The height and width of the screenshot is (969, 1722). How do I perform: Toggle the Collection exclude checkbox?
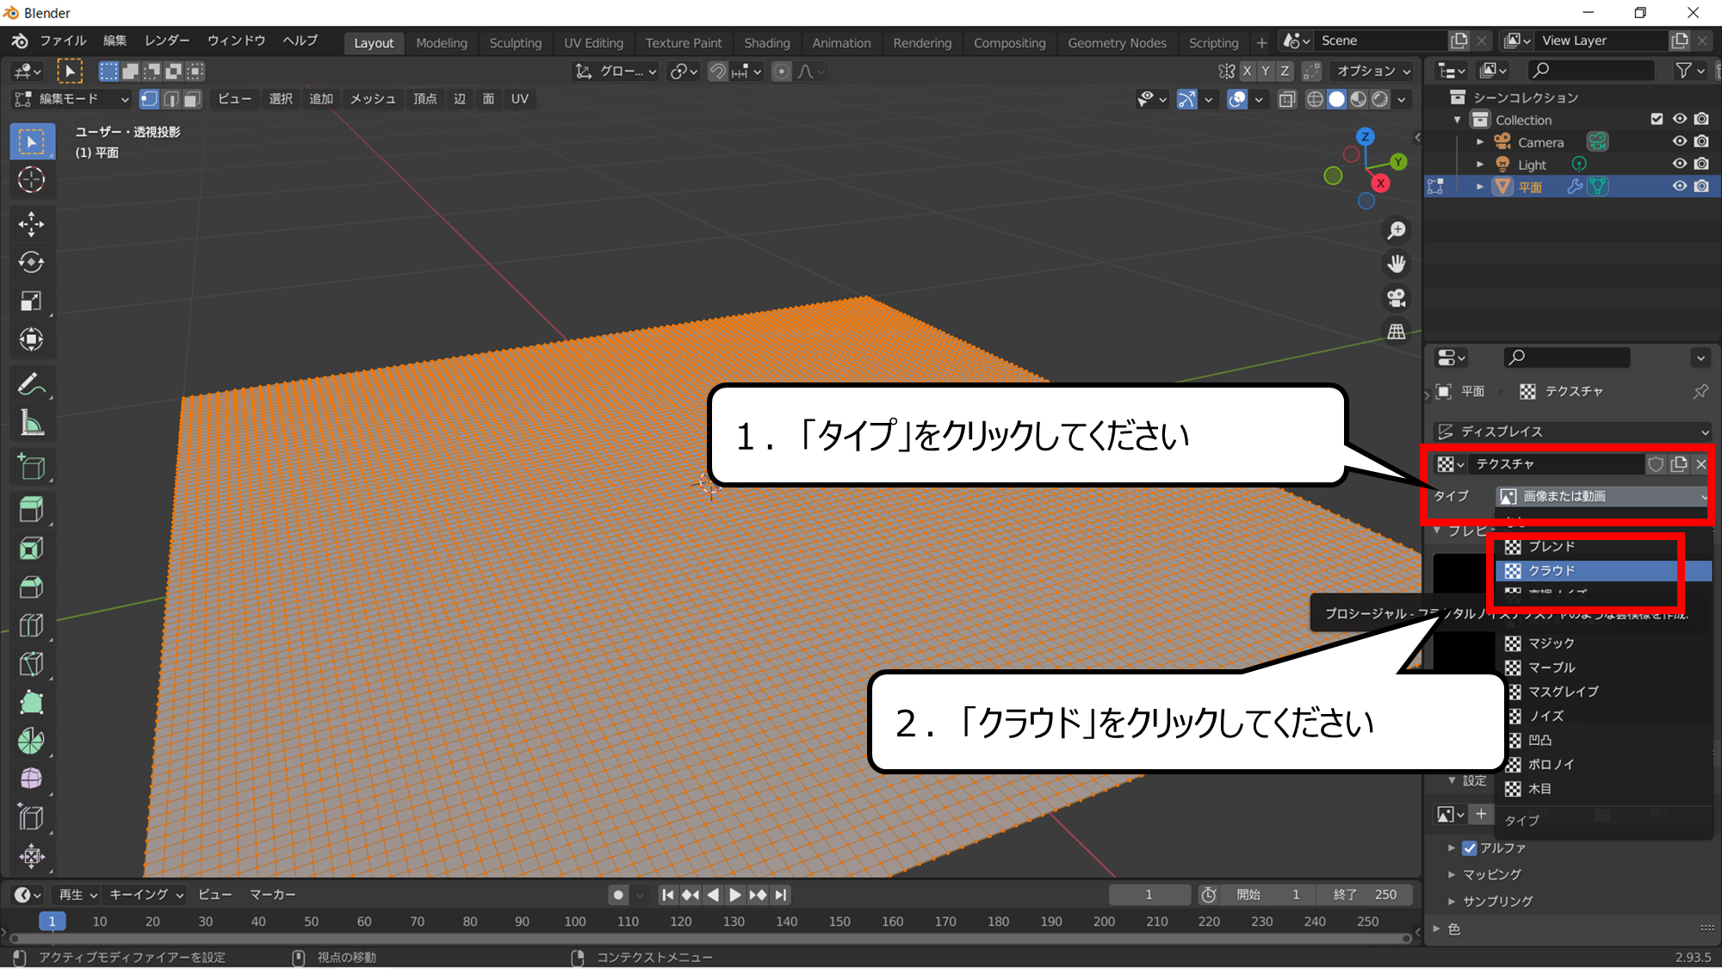[x=1657, y=119]
